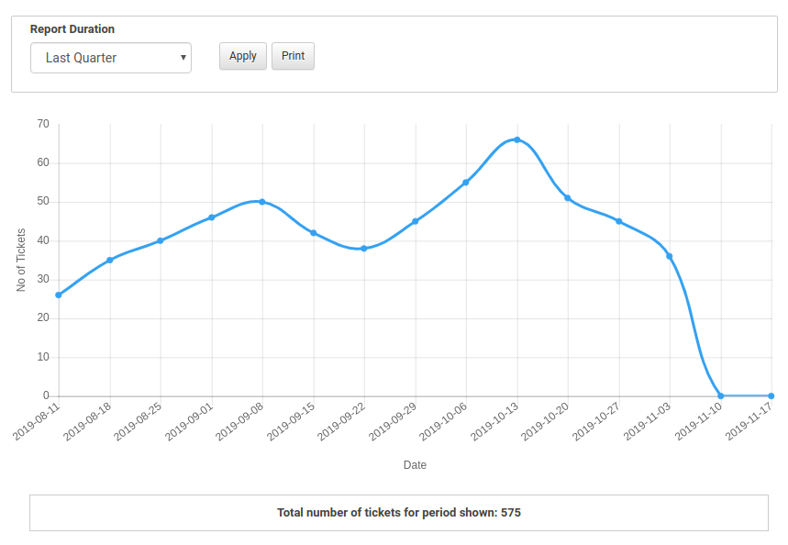Click the Apply button
Viewport: 788px width, 545px height.
click(x=243, y=56)
